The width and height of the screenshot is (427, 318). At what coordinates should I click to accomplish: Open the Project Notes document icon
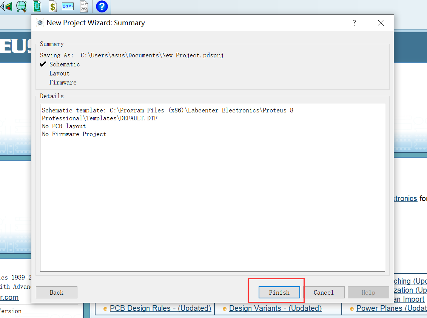point(84,6)
